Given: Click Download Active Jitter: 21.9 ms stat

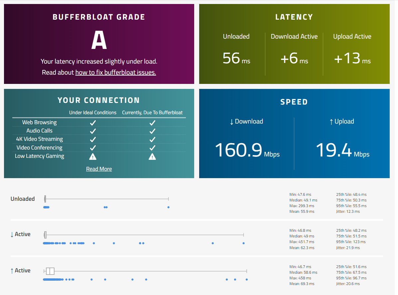Looking at the screenshot, I should coord(348,248).
